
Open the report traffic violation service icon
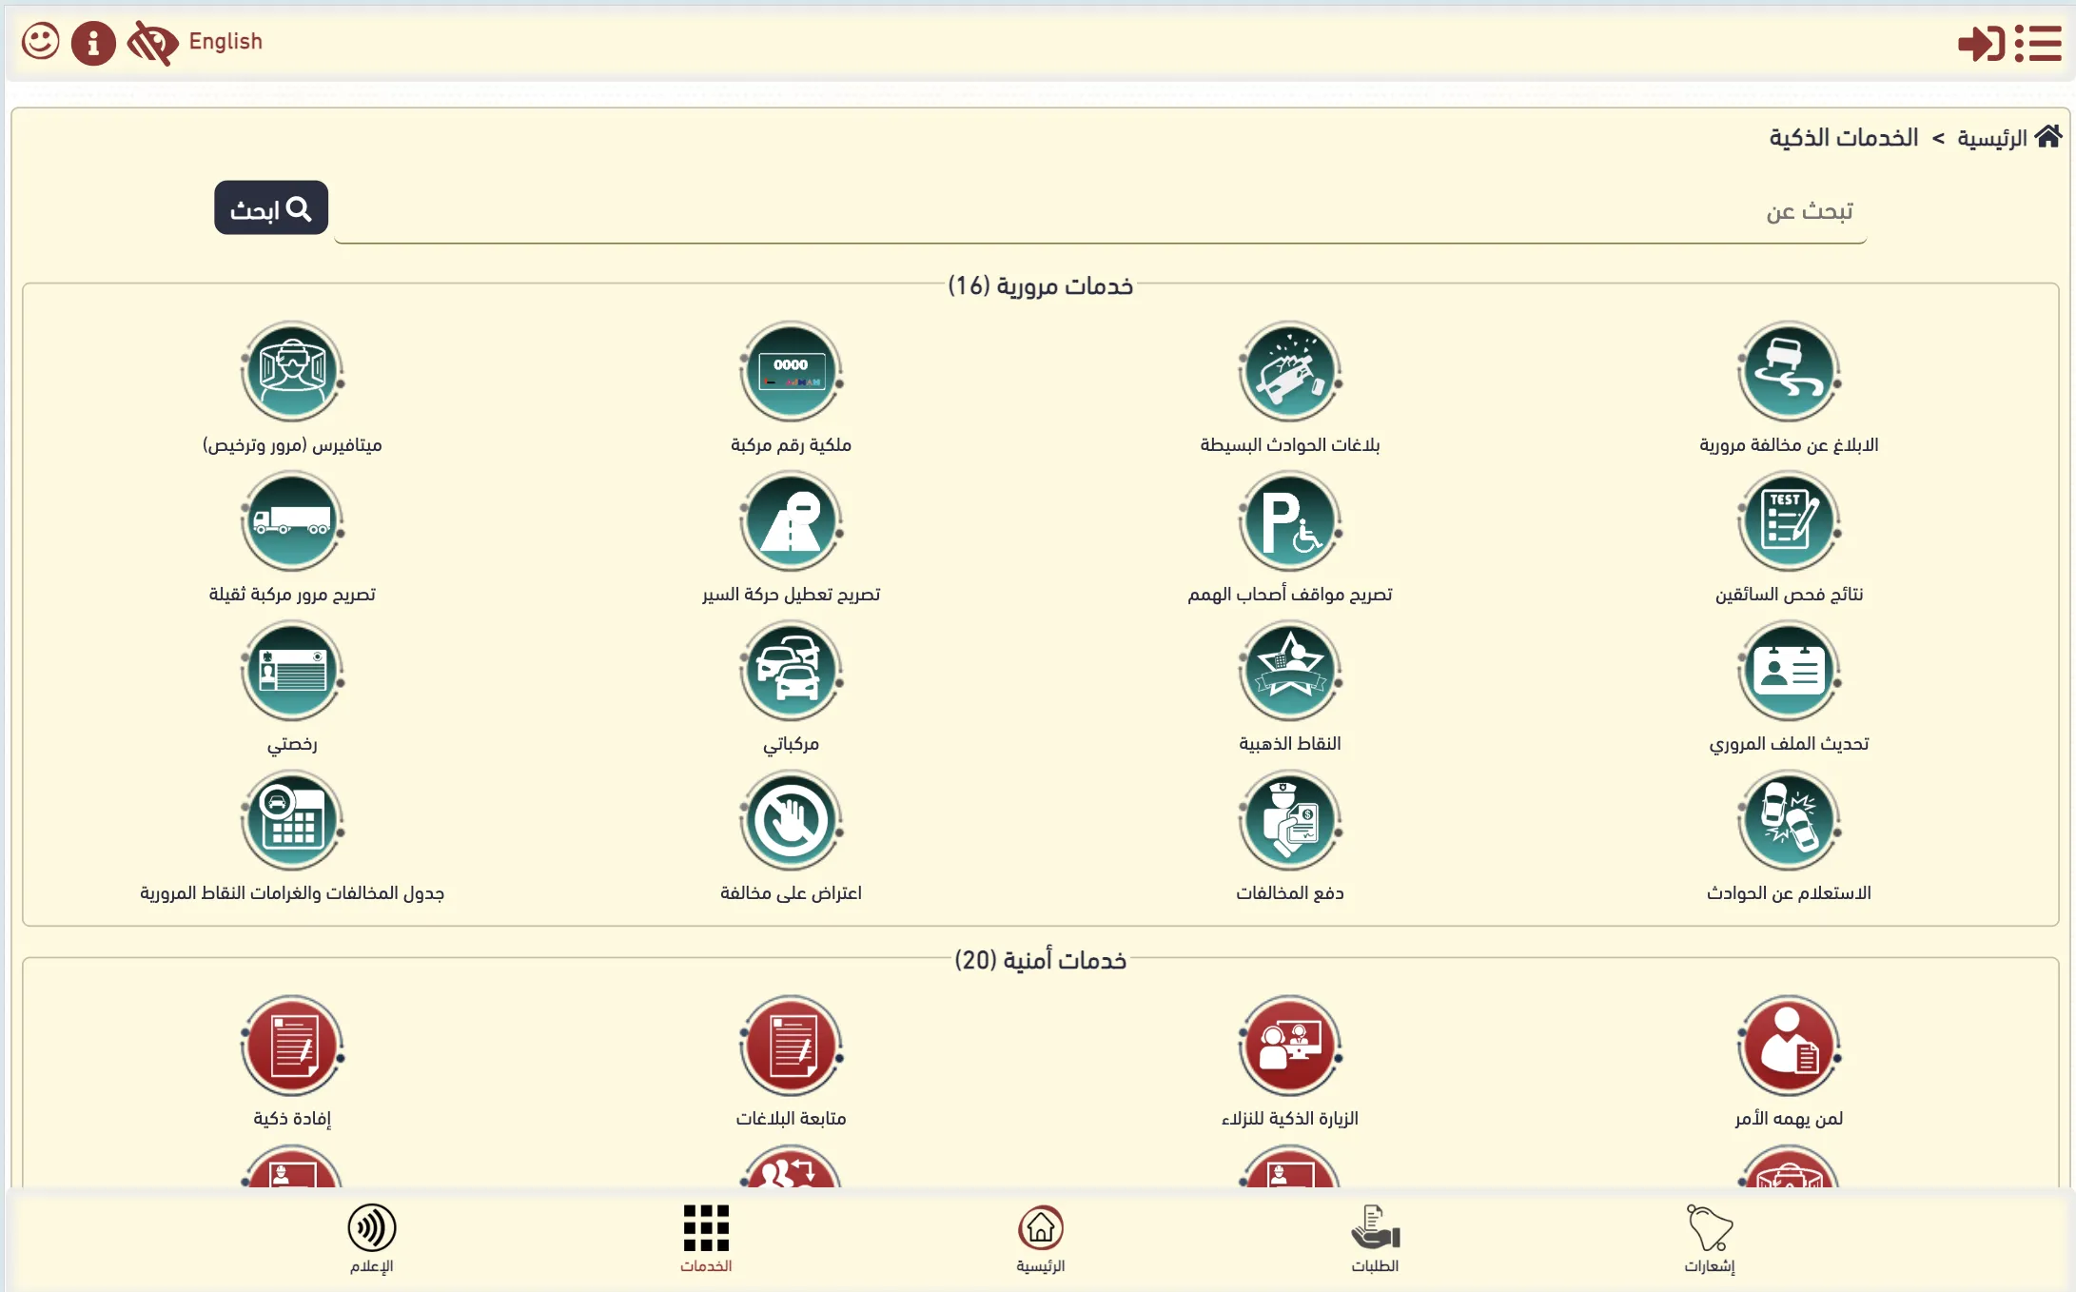click(x=1789, y=372)
